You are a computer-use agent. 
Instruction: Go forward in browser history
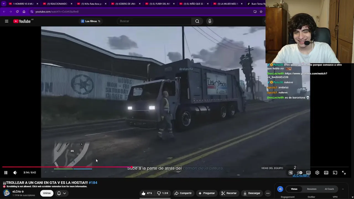click(x=11, y=12)
